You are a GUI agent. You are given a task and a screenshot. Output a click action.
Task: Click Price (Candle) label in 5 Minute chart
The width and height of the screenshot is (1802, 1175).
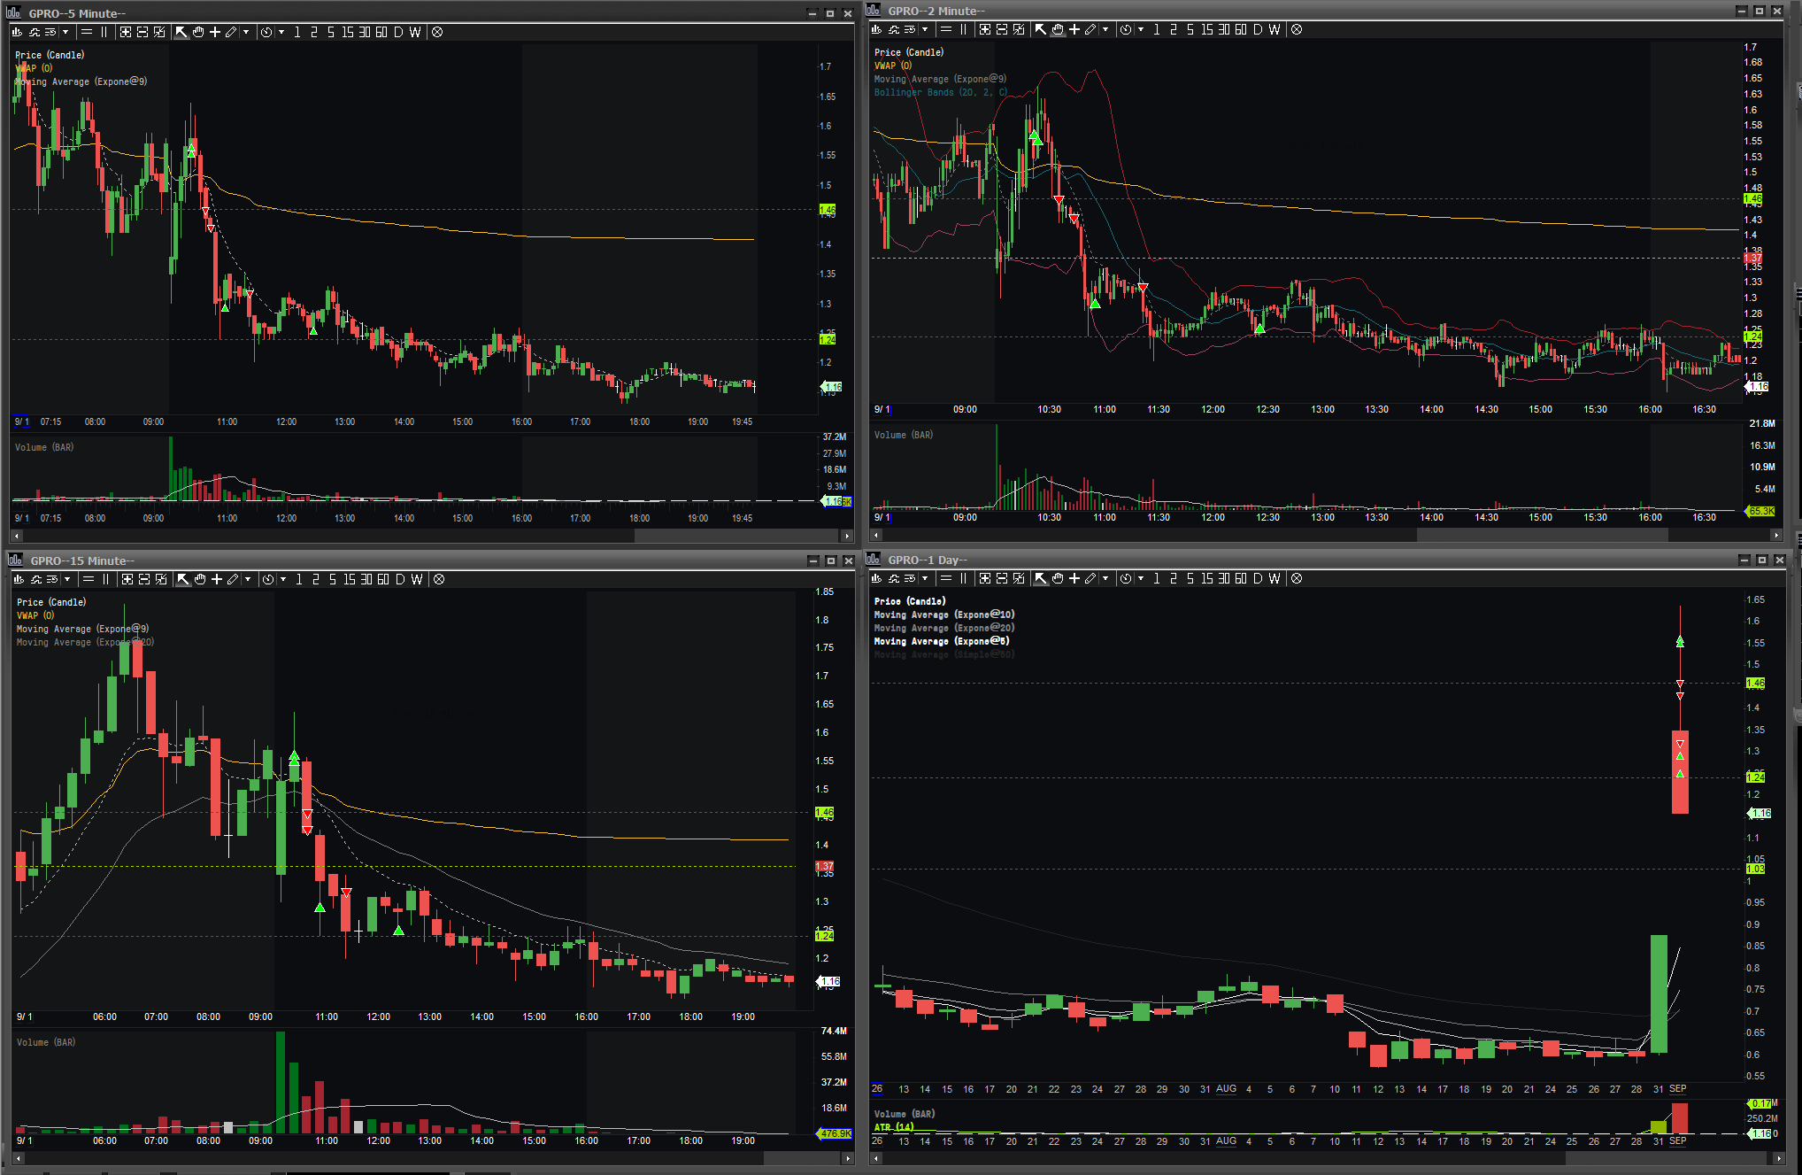50,55
